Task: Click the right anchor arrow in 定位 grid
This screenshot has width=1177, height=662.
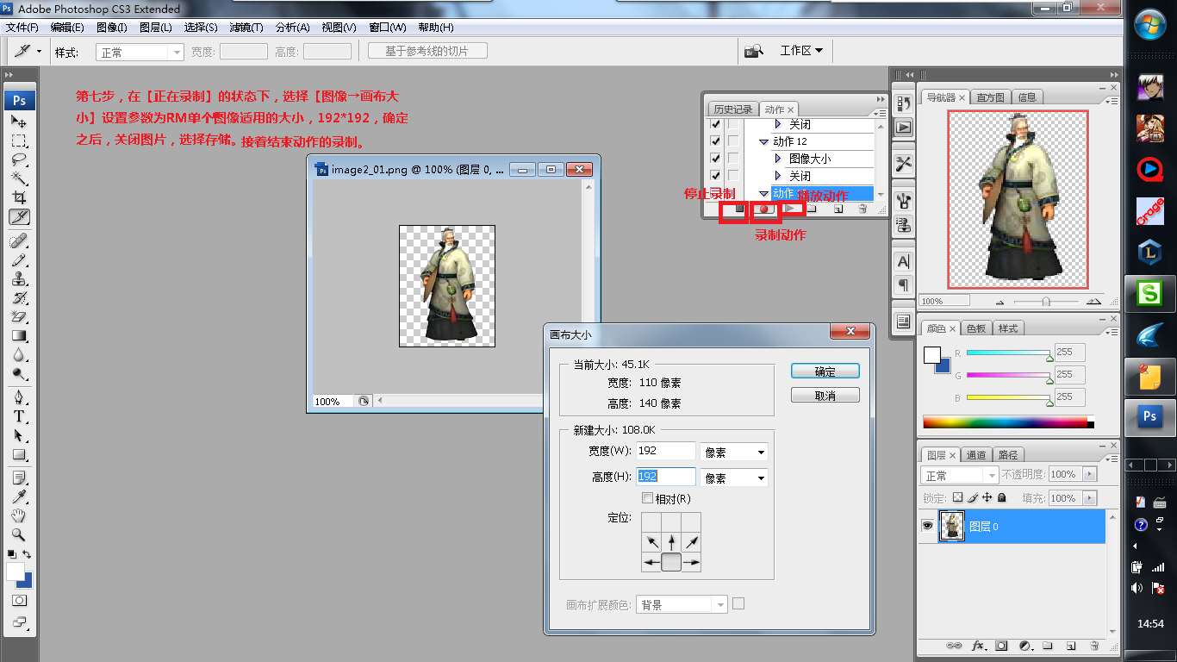Action: point(691,563)
